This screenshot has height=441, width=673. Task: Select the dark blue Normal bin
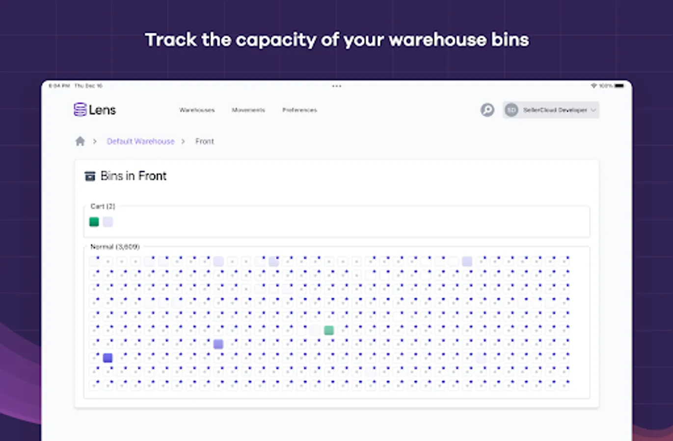click(108, 358)
